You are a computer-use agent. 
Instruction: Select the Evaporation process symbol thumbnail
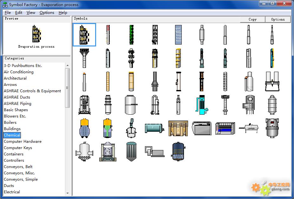point(84,35)
